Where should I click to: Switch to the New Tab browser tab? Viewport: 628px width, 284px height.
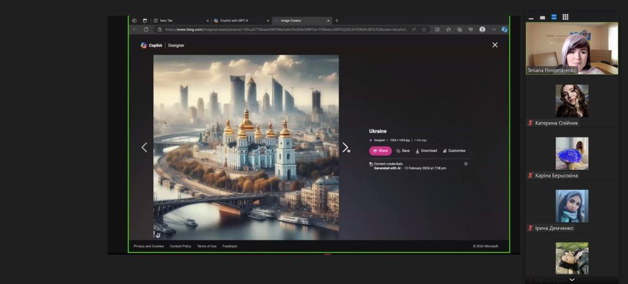point(166,20)
